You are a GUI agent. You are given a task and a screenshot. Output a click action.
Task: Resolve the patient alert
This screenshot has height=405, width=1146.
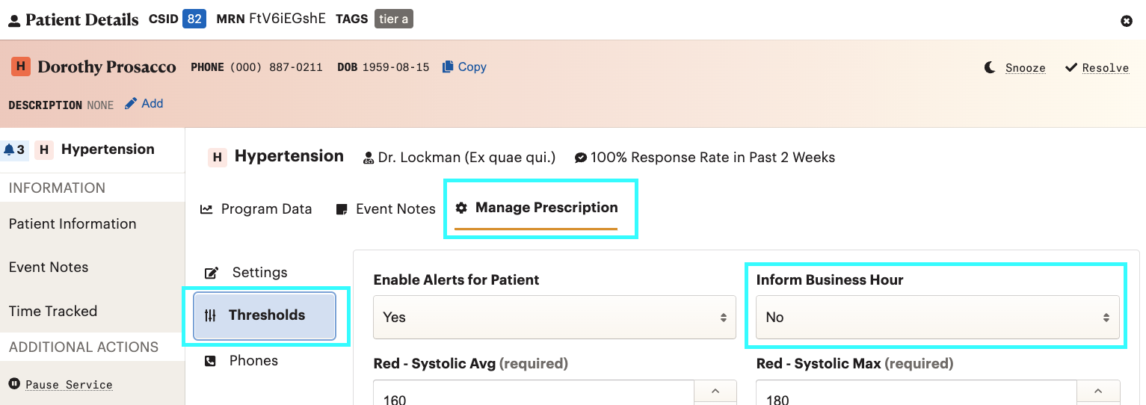pos(1097,67)
